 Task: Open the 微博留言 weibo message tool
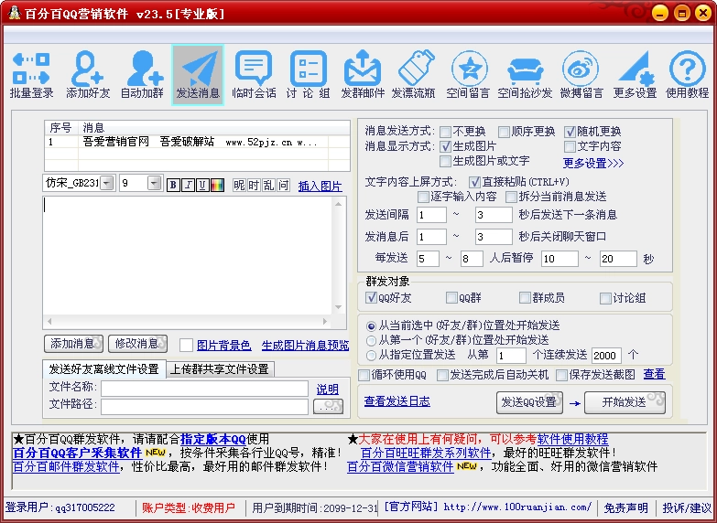[x=581, y=75]
